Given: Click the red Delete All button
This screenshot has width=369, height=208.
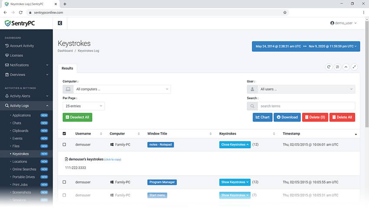Looking at the screenshot, I should [x=342, y=117].
